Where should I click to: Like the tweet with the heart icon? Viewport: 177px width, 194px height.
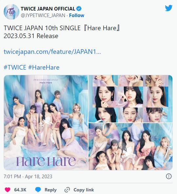8,190
